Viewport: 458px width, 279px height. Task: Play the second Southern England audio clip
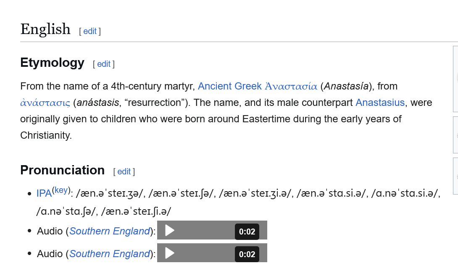[x=170, y=253]
